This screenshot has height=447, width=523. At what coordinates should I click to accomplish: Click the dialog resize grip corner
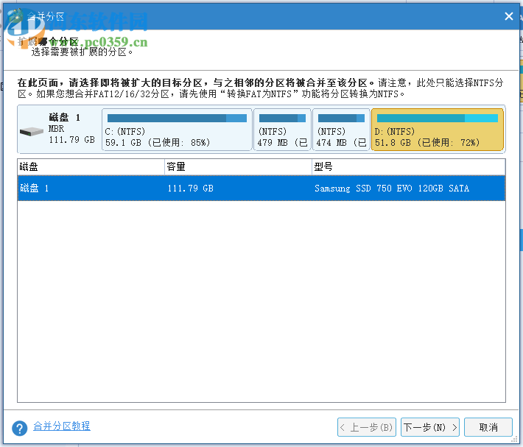pyautogui.click(x=514, y=440)
